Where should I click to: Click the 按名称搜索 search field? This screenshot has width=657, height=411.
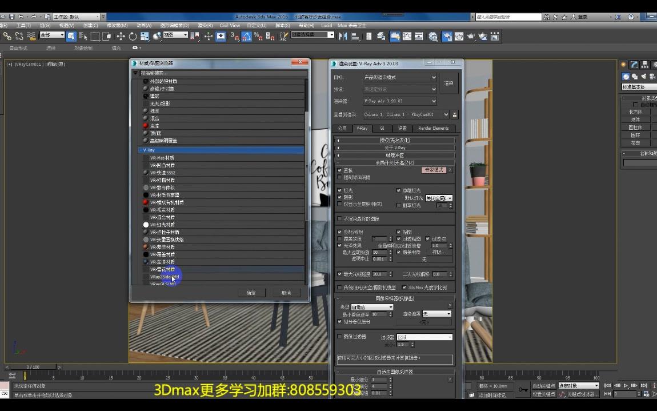(171, 73)
